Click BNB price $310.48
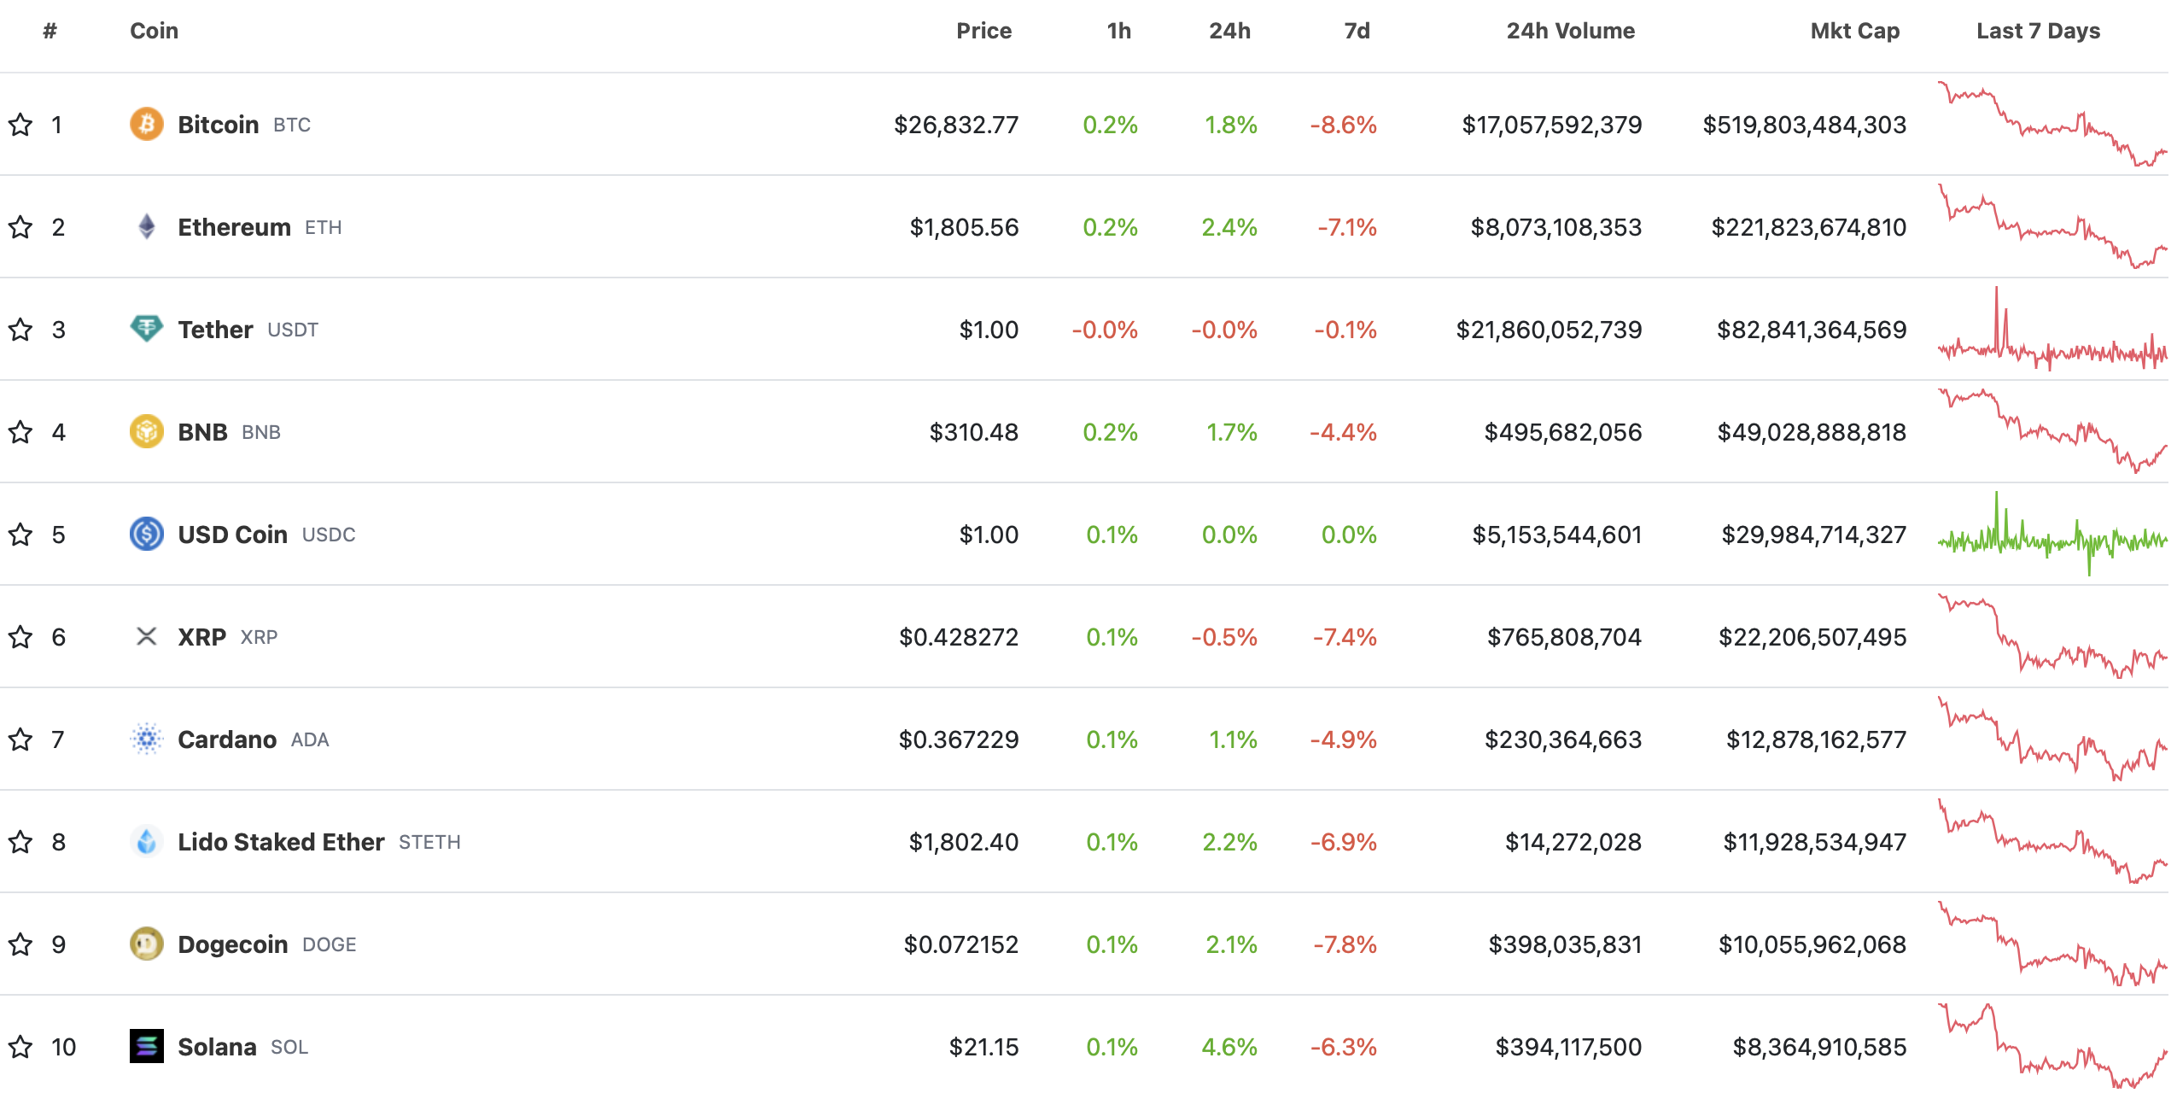Screen dimensions: 2177x1093 [x=974, y=432]
